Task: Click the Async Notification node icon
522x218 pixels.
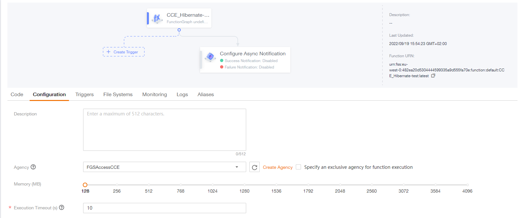Action: pyautogui.click(x=210, y=57)
